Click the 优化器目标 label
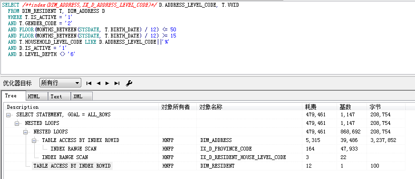This screenshot has width=415, height=179. [x=18, y=83]
